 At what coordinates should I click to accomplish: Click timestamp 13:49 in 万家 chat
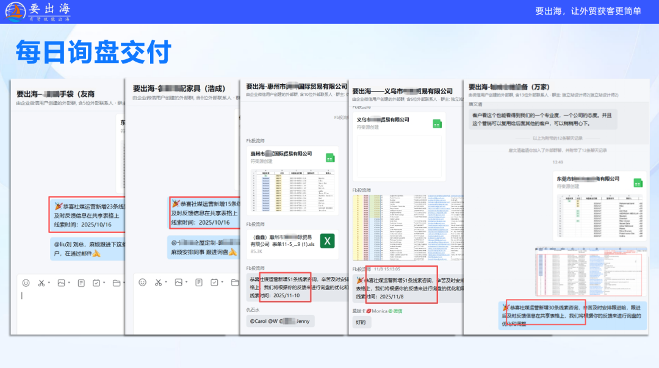coord(558,162)
